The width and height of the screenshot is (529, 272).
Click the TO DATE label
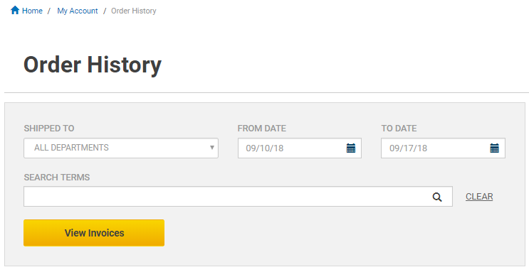[399, 129]
